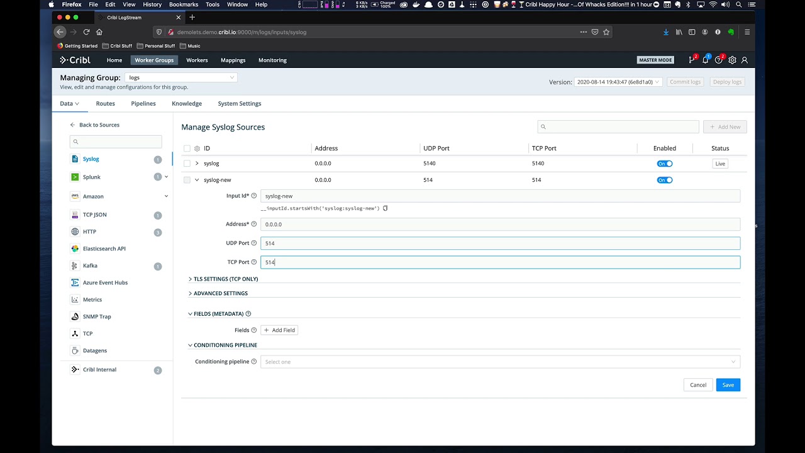Choose the TCP JSON source

(94, 215)
